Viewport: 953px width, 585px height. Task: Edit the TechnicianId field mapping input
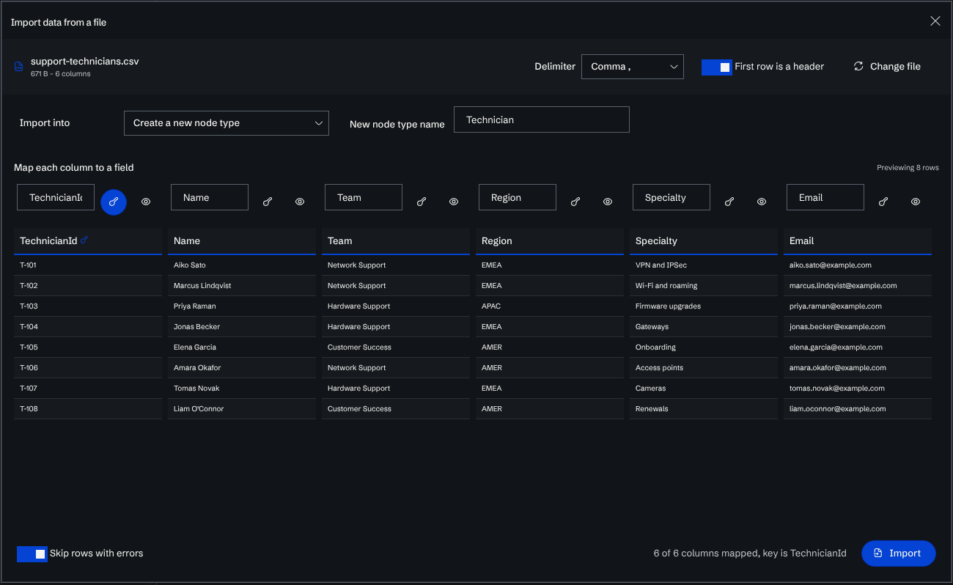tap(56, 197)
